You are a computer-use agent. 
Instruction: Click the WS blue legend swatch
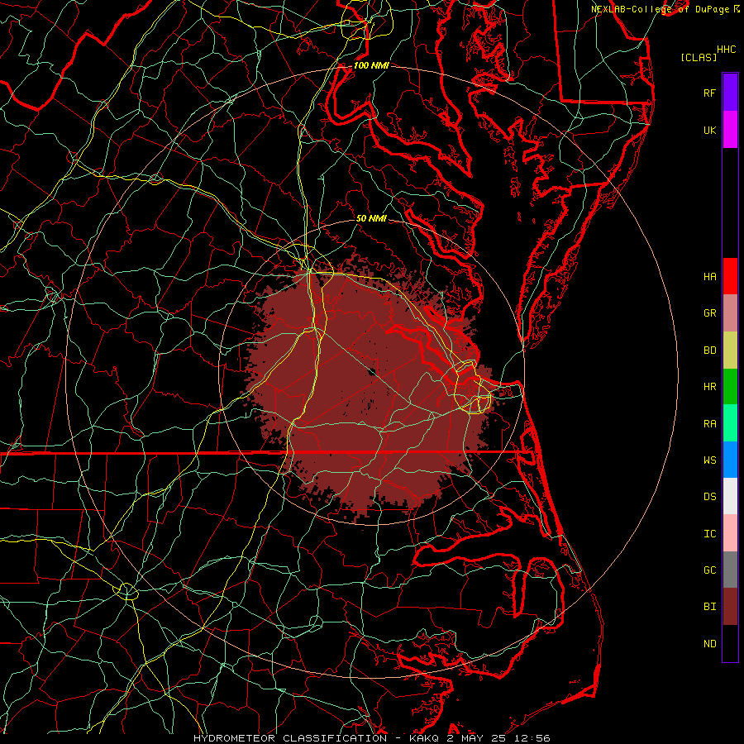click(730, 460)
